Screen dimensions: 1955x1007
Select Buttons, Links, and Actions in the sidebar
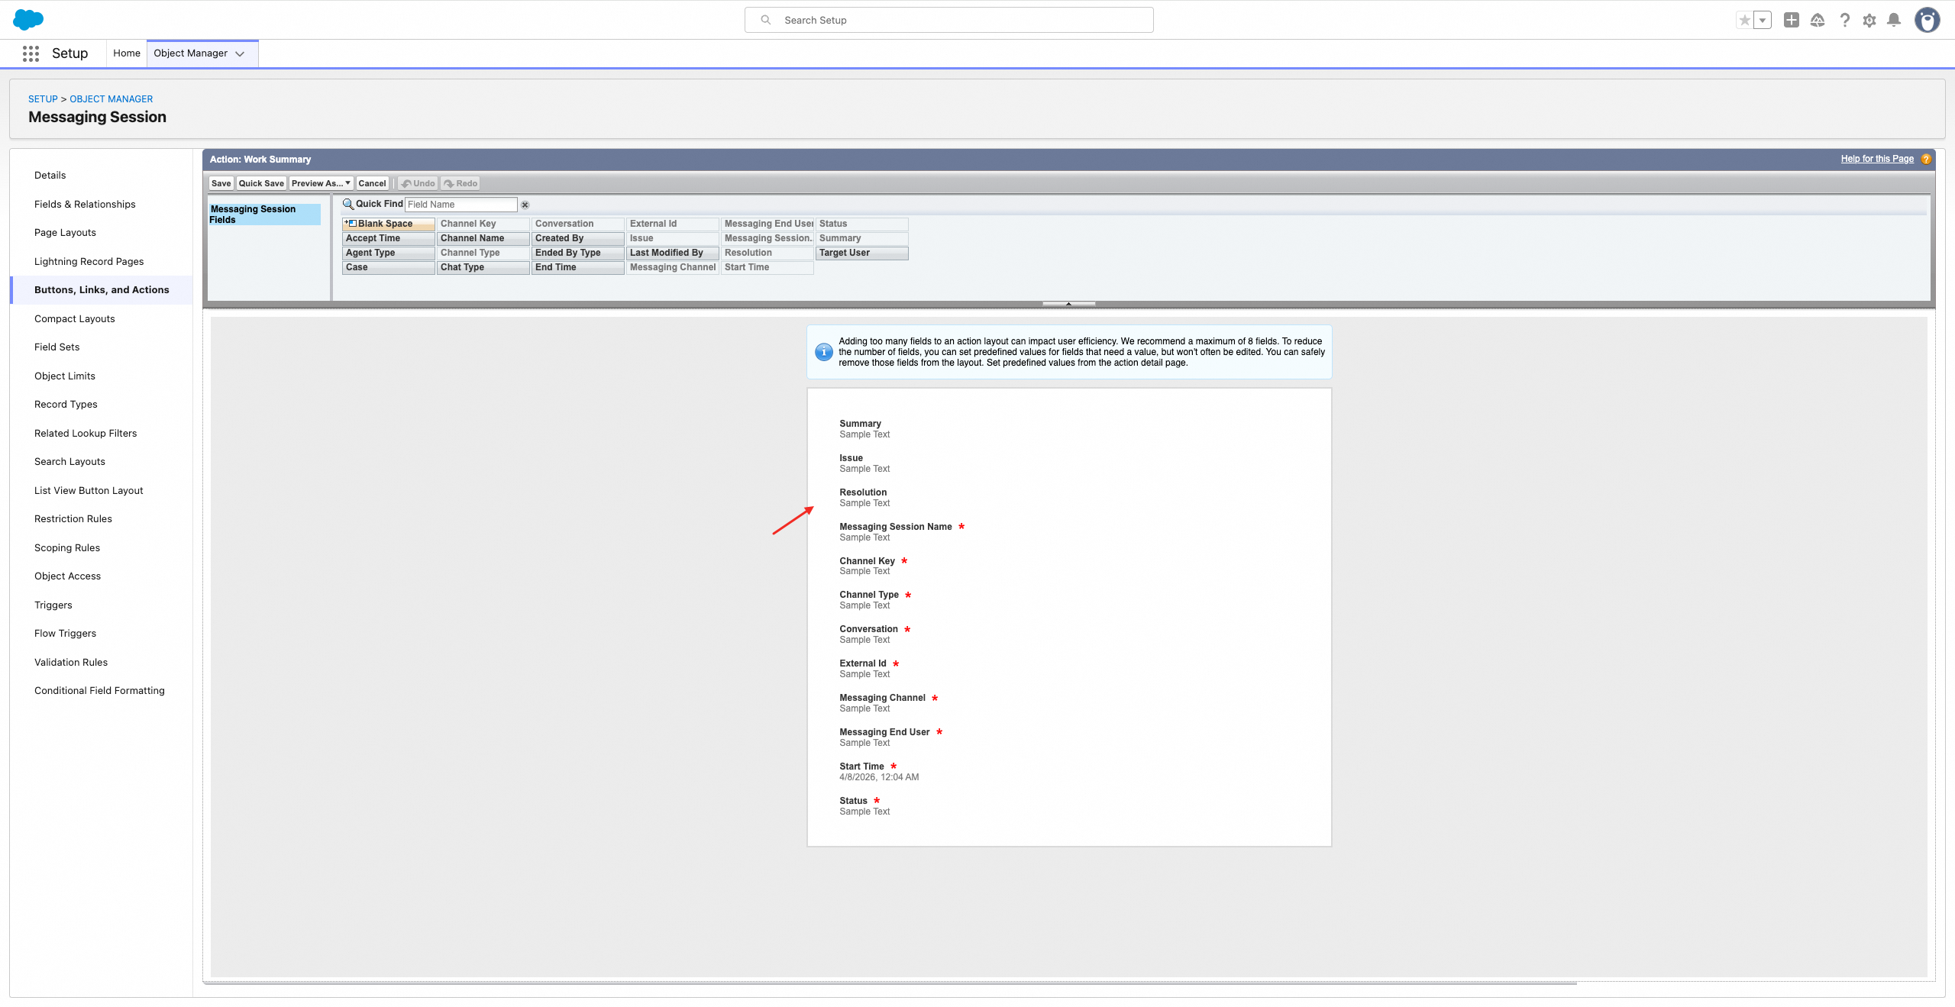click(102, 290)
